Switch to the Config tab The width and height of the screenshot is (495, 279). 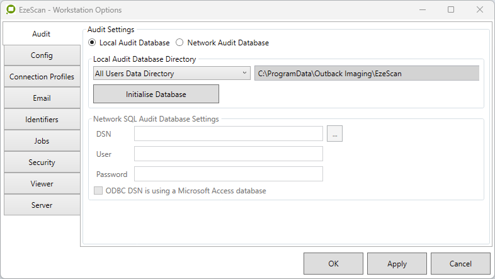[x=42, y=55]
